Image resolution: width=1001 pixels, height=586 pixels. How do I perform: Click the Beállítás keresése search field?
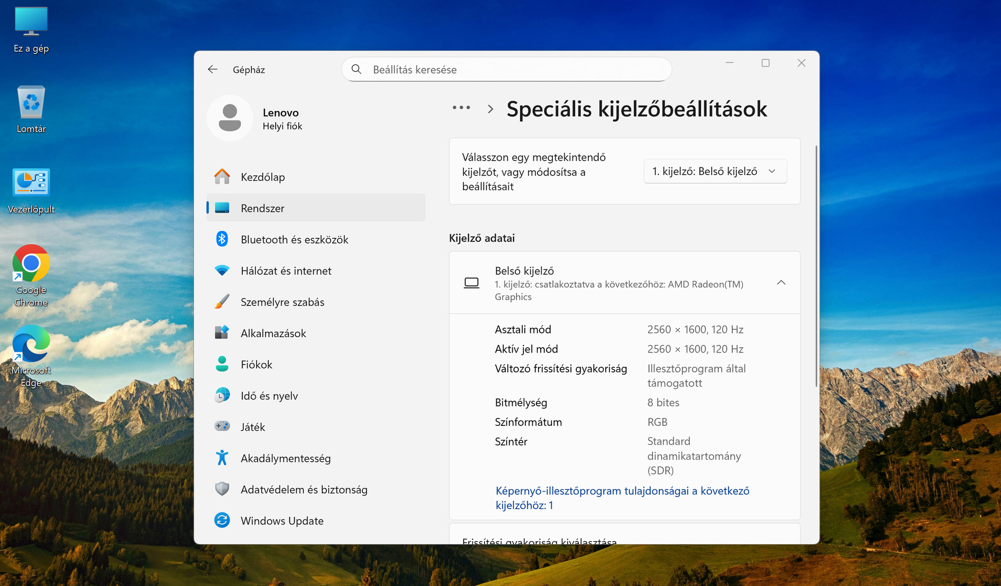(x=507, y=70)
